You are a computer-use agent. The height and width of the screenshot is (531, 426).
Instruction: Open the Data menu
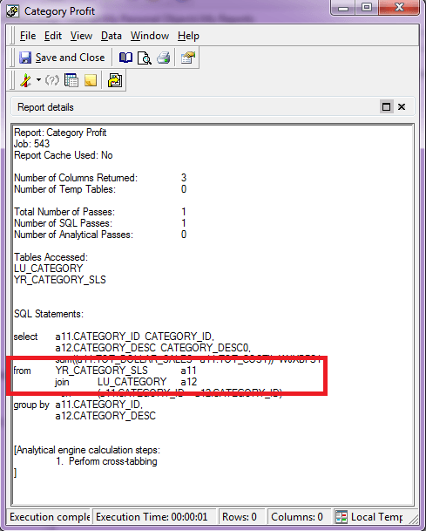pyautogui.click(x=112, y=36)
